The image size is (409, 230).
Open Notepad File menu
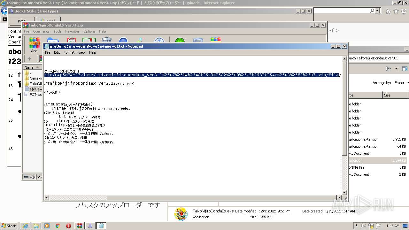click(x=48, y=52)
